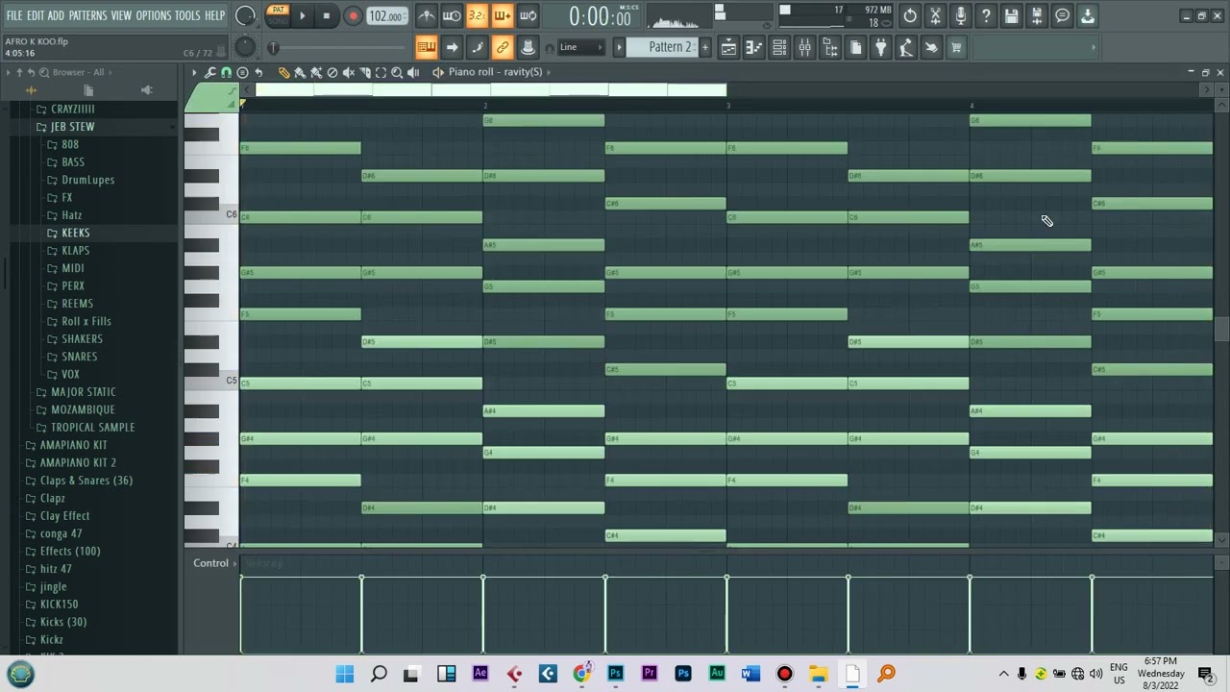
Task: Open the piano roll stamp menu icon
Action: [x=243, y=72]
